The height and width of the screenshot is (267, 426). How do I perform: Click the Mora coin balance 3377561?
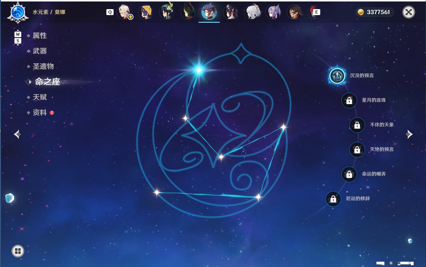[374, 12]
